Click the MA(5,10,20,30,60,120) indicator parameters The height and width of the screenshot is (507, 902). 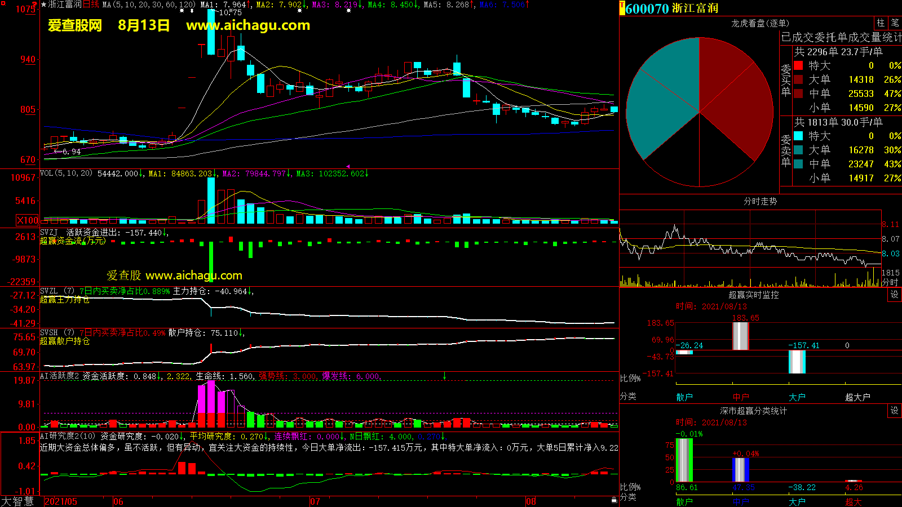click(149, 5)
